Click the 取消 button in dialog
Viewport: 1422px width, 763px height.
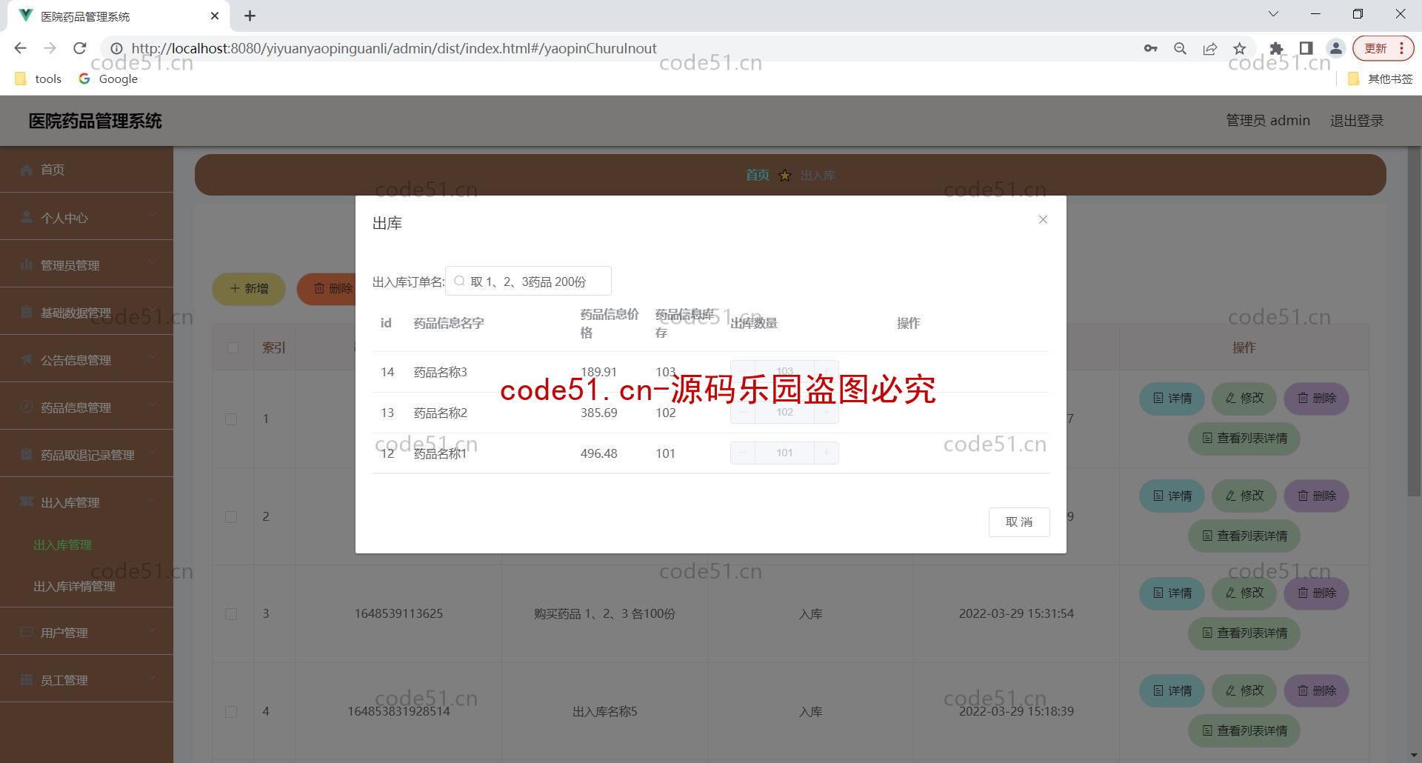tap(1019, 522)
